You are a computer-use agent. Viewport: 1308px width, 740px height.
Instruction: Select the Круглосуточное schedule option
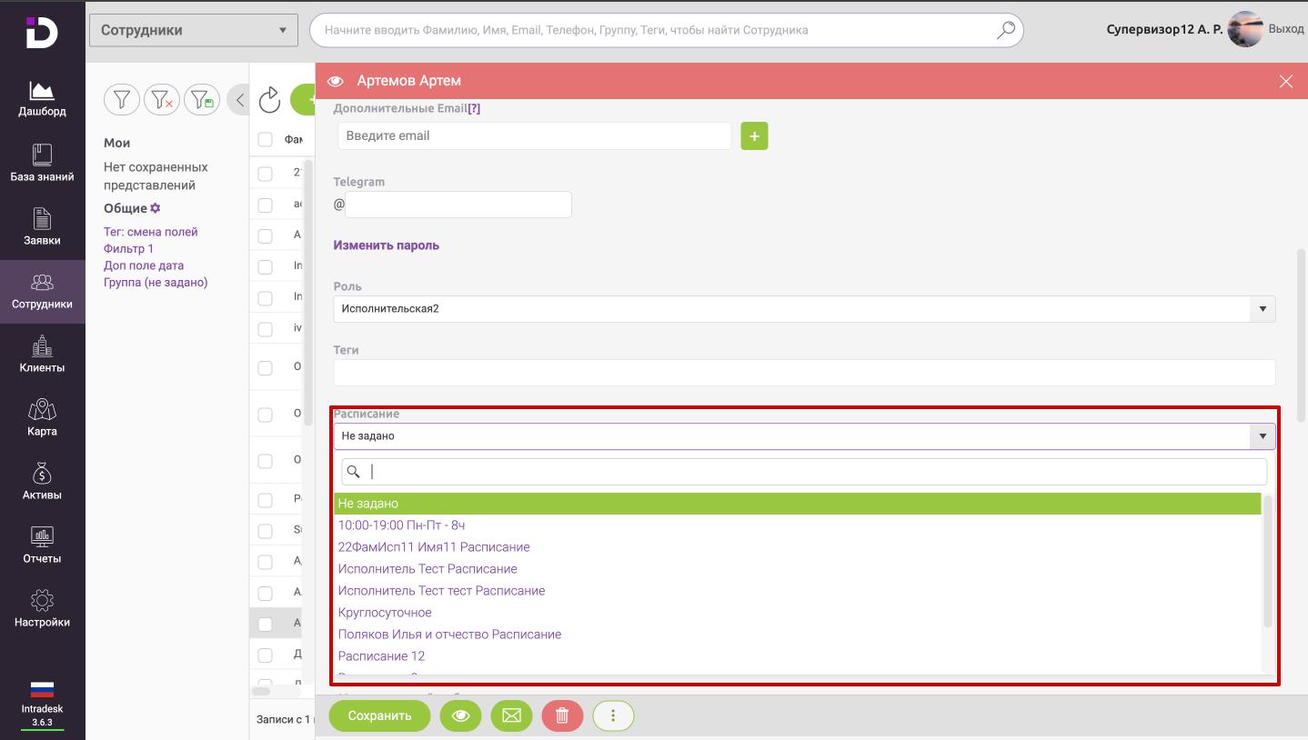(x=385, y=613)
